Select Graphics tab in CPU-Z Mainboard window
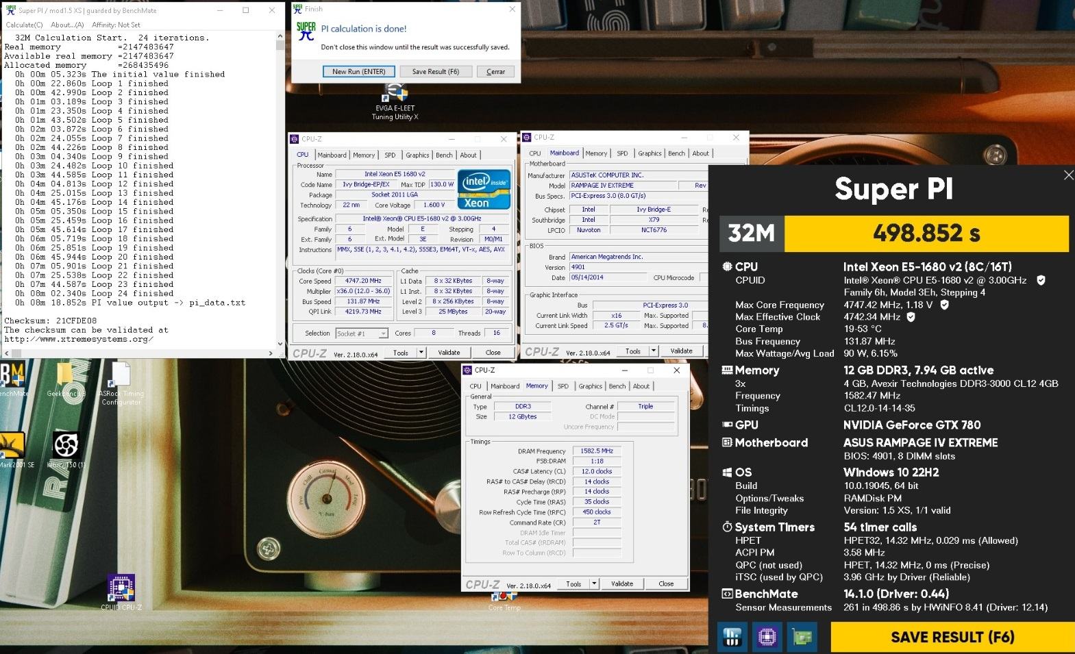This screenshot has height=654, width=1075. (650, 153)
